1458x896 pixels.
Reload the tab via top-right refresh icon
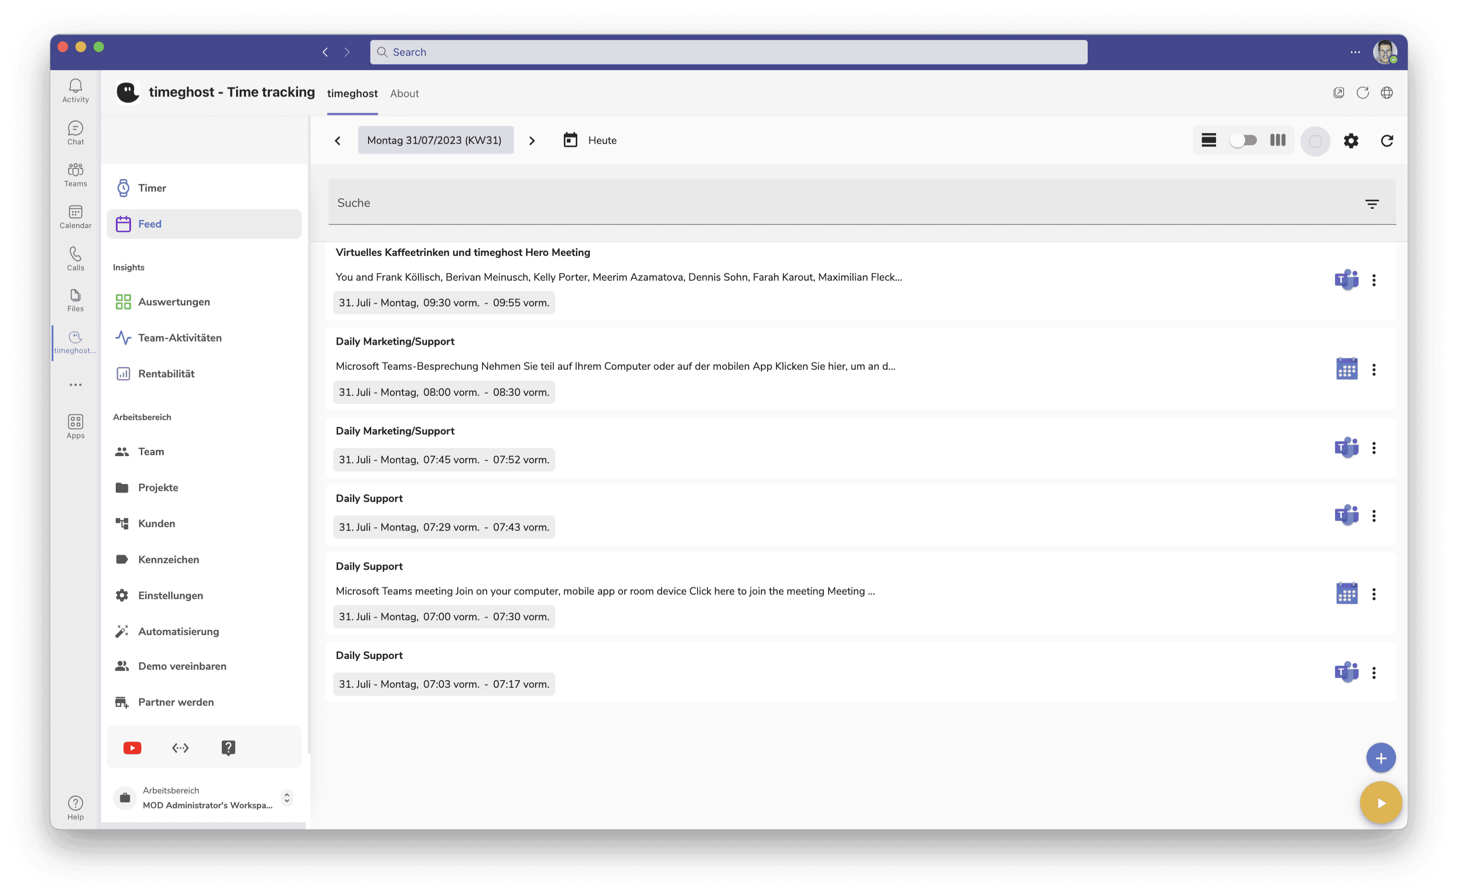click(1363, 93)
